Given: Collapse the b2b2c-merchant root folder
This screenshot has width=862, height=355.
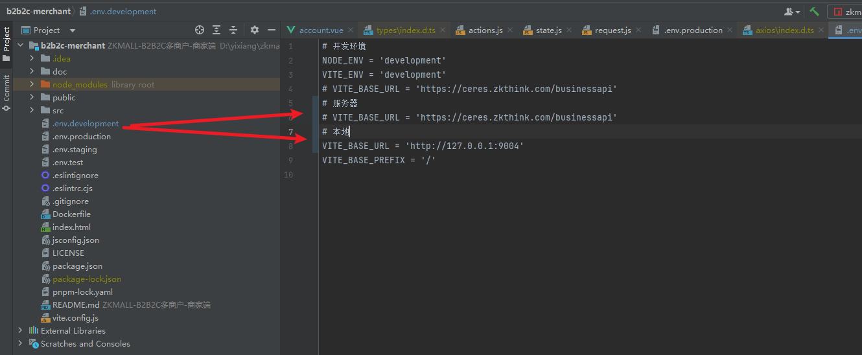Looking at the screenshot, I should point(20,45).
